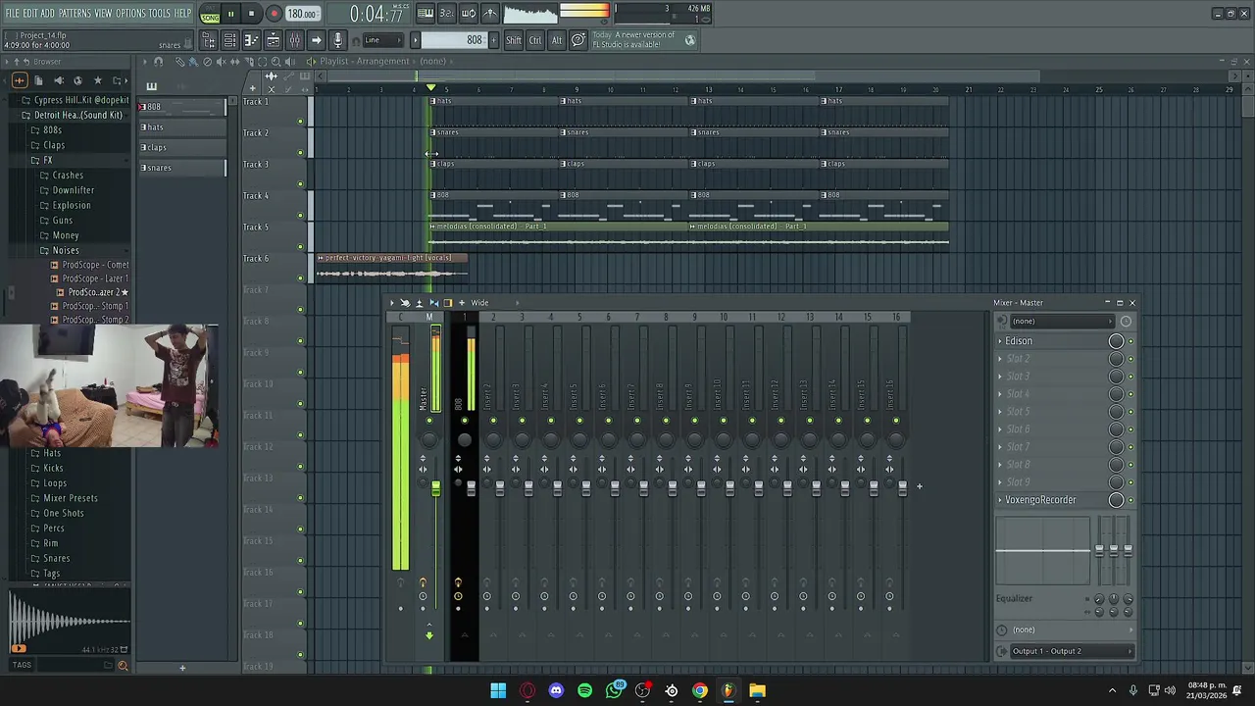Click the pattern selector showing 808
1255x706 pixels.
coord(454,40)
